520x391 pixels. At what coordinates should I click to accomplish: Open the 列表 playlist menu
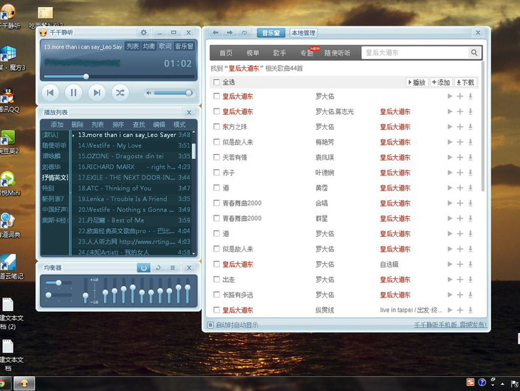tap(98, 125)
